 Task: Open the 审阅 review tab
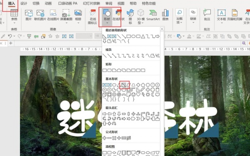pos(109,3)
